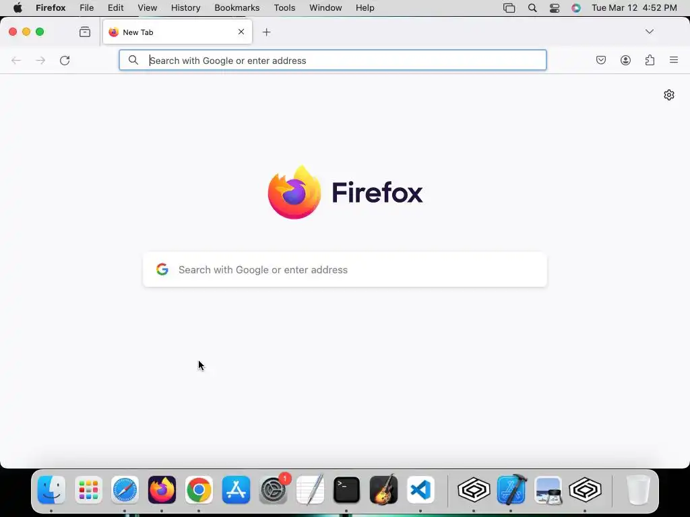Open TextEdit from the Dock
690x517 pixels.
(310, 490)
